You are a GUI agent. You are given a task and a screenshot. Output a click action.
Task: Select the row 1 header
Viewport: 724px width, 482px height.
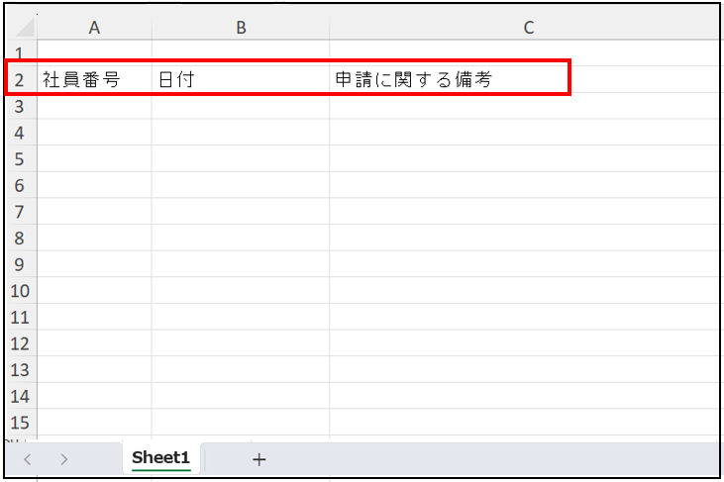click(20, 53)
